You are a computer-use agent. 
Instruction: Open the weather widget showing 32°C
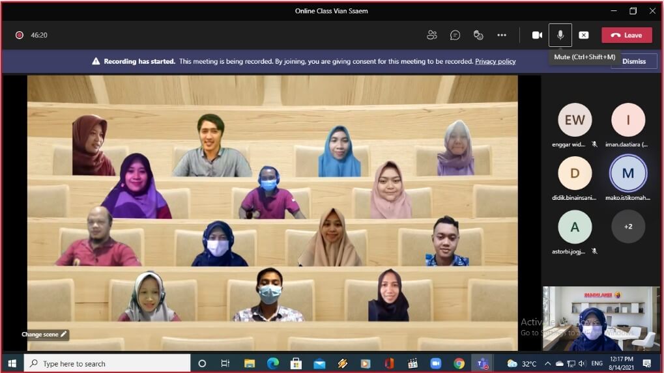(521, 363)
